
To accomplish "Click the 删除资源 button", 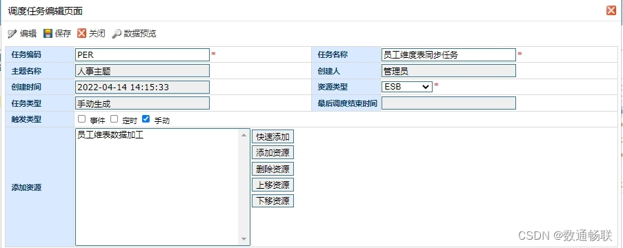I will tap(273, 169).
